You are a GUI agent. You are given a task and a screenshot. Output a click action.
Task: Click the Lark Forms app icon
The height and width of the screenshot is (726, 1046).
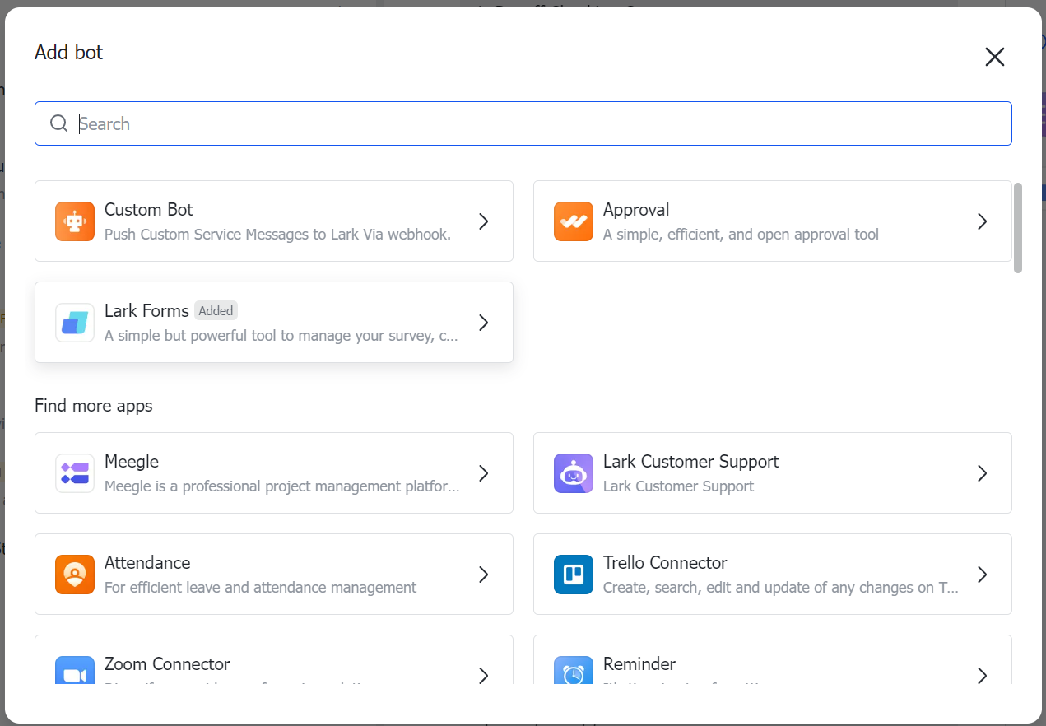(x=75, y=323)
